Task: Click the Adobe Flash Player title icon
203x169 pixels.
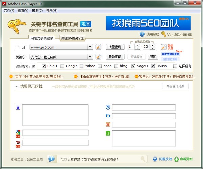Action: (x=4, y=4)
